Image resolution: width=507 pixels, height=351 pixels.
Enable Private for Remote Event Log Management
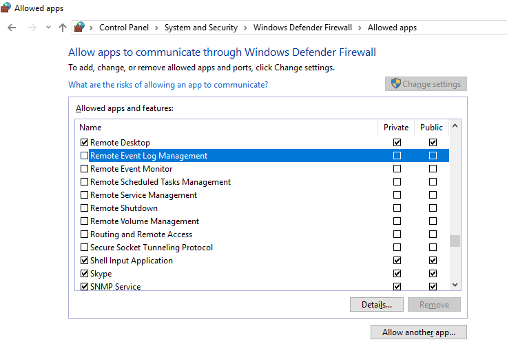coord(397,156)
